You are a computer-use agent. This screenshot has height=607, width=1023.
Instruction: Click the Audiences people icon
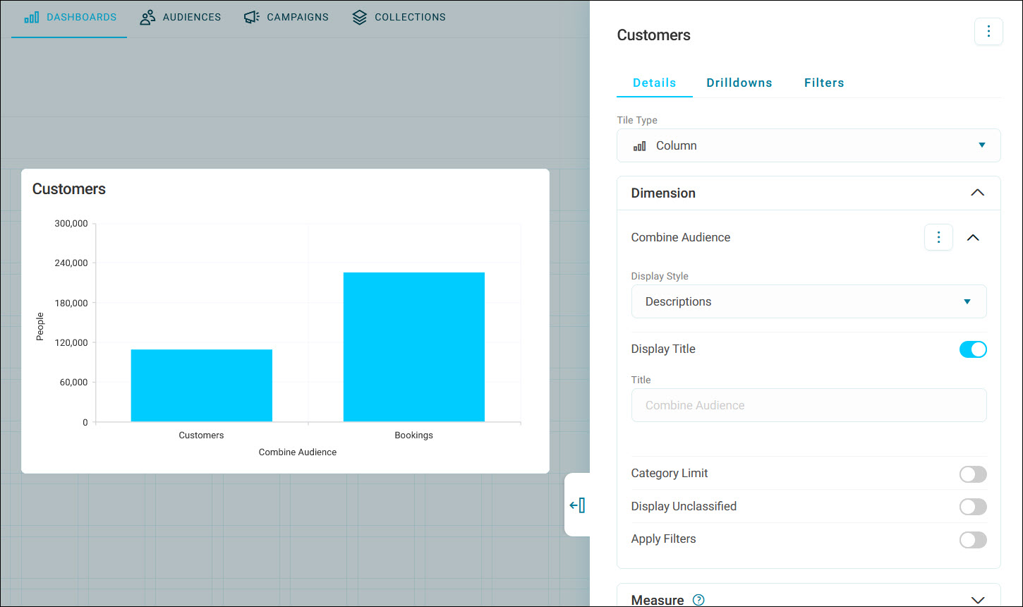pyautogui.click(x=147, y=17)
